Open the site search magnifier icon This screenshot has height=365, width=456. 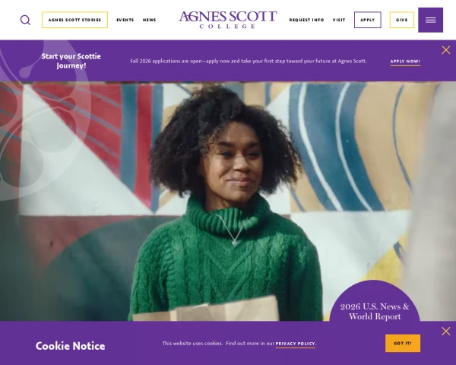25,20
